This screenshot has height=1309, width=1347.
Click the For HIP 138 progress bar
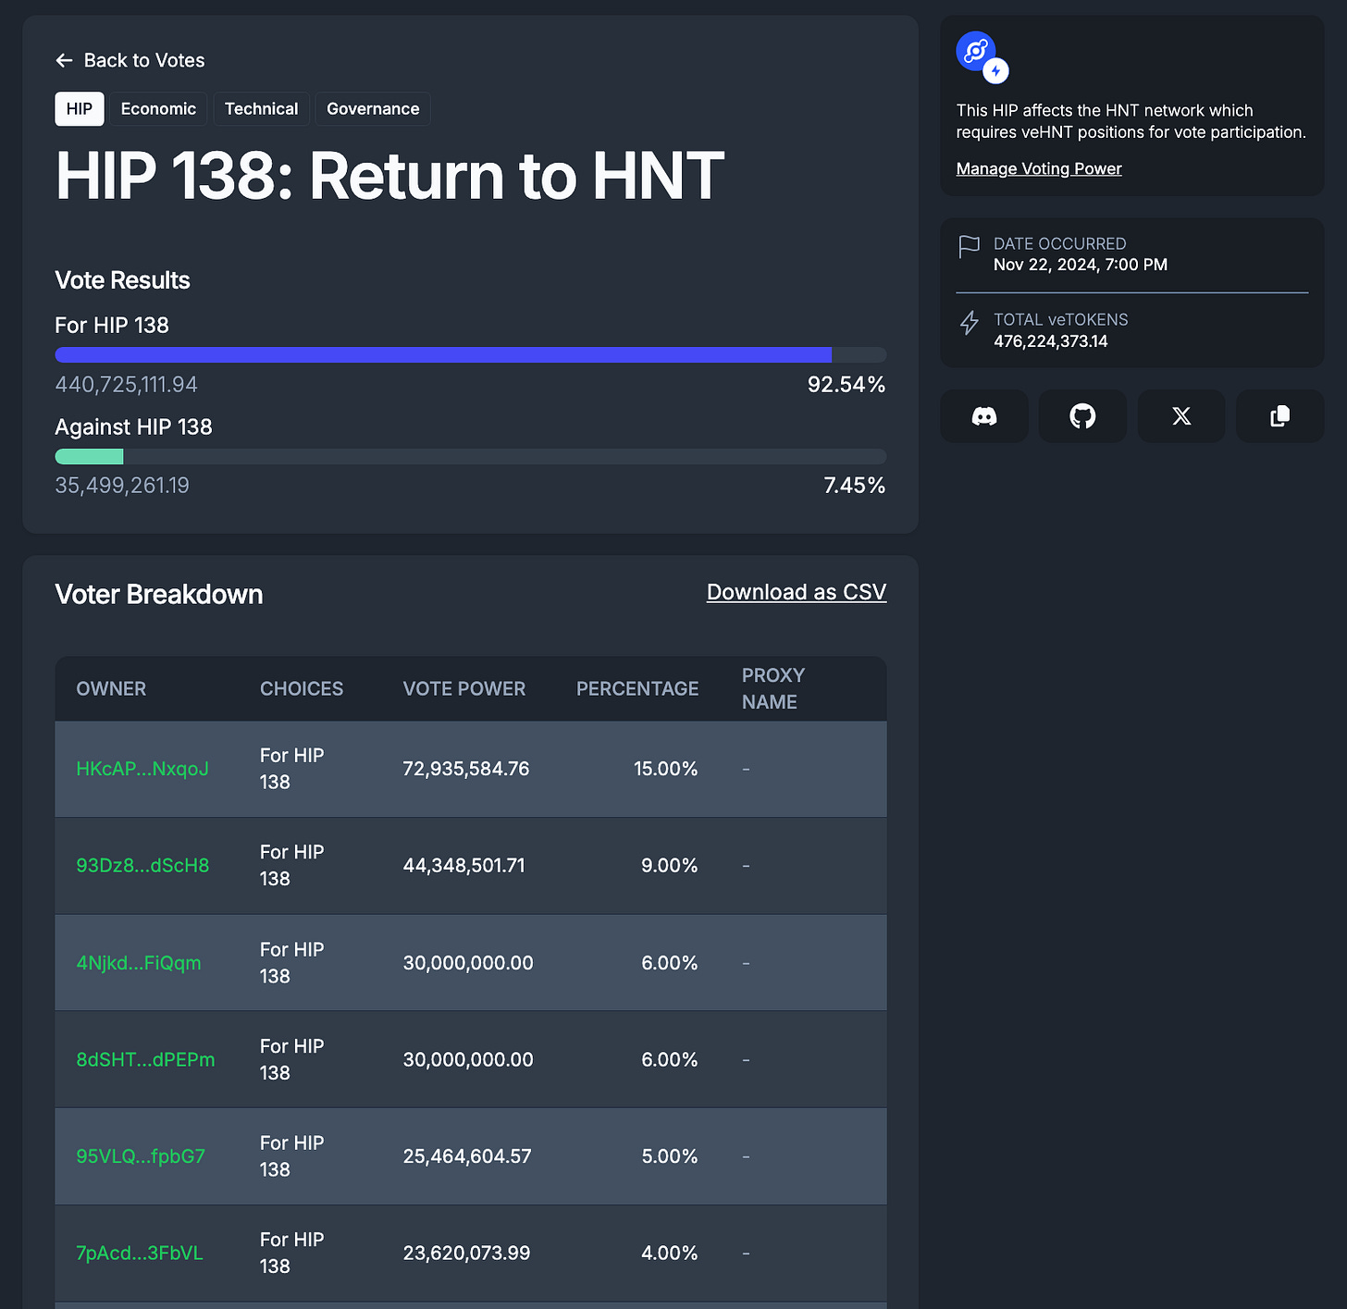[x=471, y=355]
